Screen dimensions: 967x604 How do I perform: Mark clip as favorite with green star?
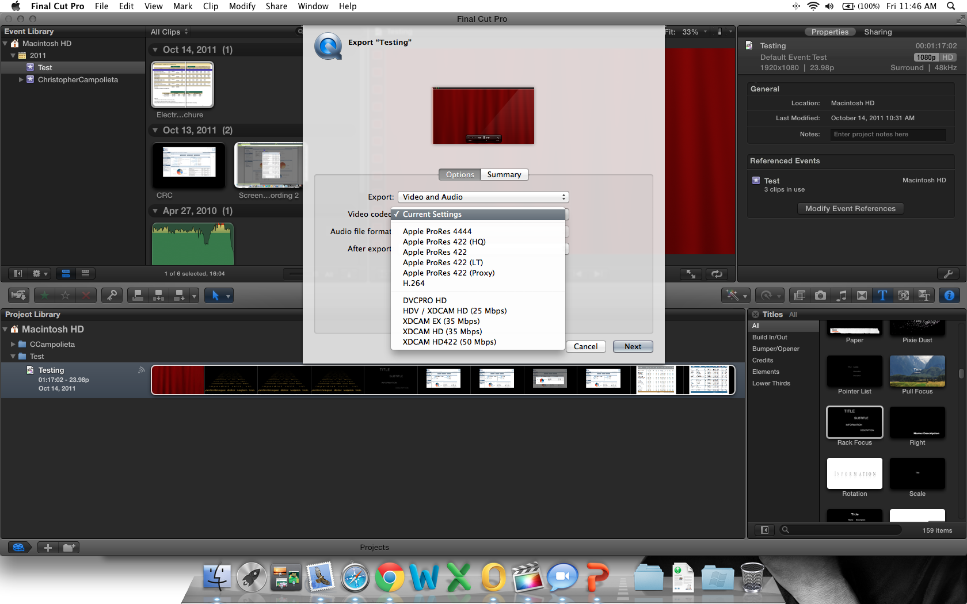pyautogui.click(x=44, y=296)
